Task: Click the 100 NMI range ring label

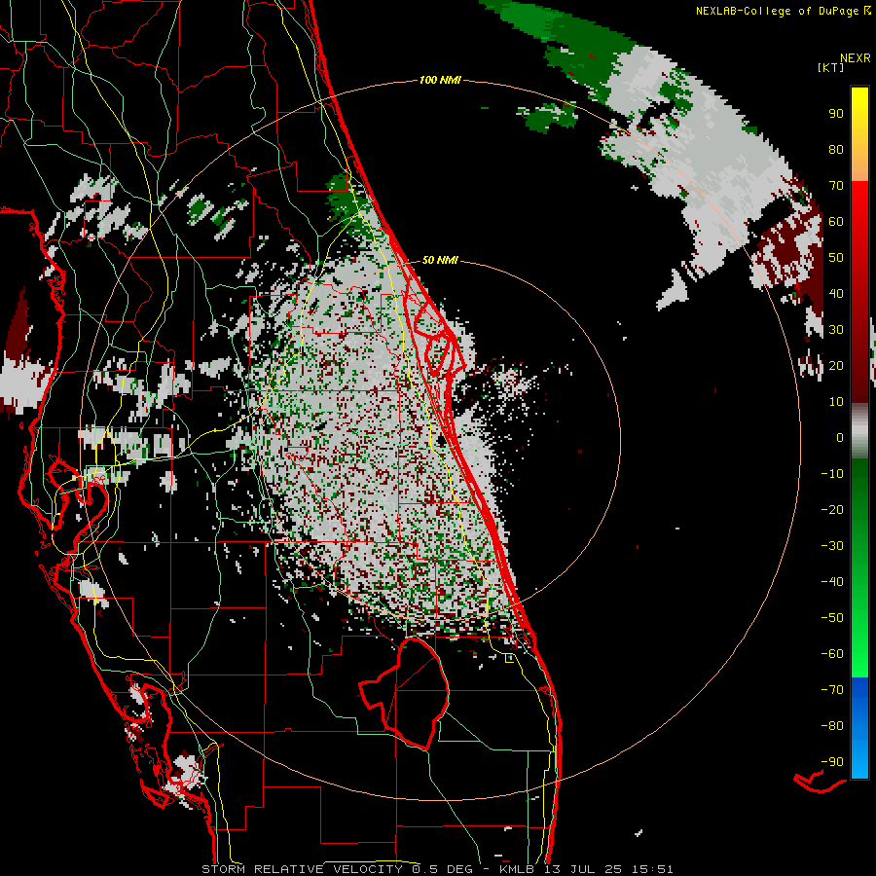Action: click(x=440, y=80)
